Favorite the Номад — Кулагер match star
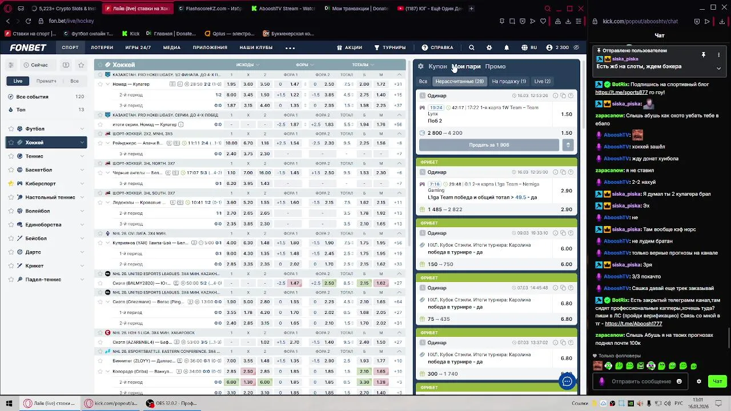This screenshot has width=731, height=411. point(100,84)
